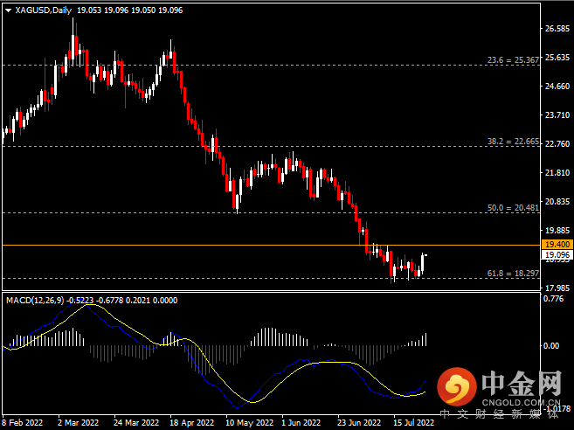
Task: Click the 10 May 2022 date label
Action: coord(249,423)
